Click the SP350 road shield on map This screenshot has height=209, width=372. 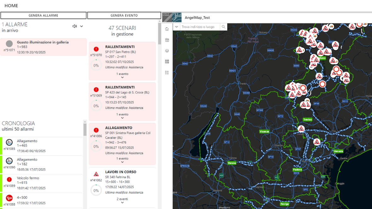pos(259,110)
